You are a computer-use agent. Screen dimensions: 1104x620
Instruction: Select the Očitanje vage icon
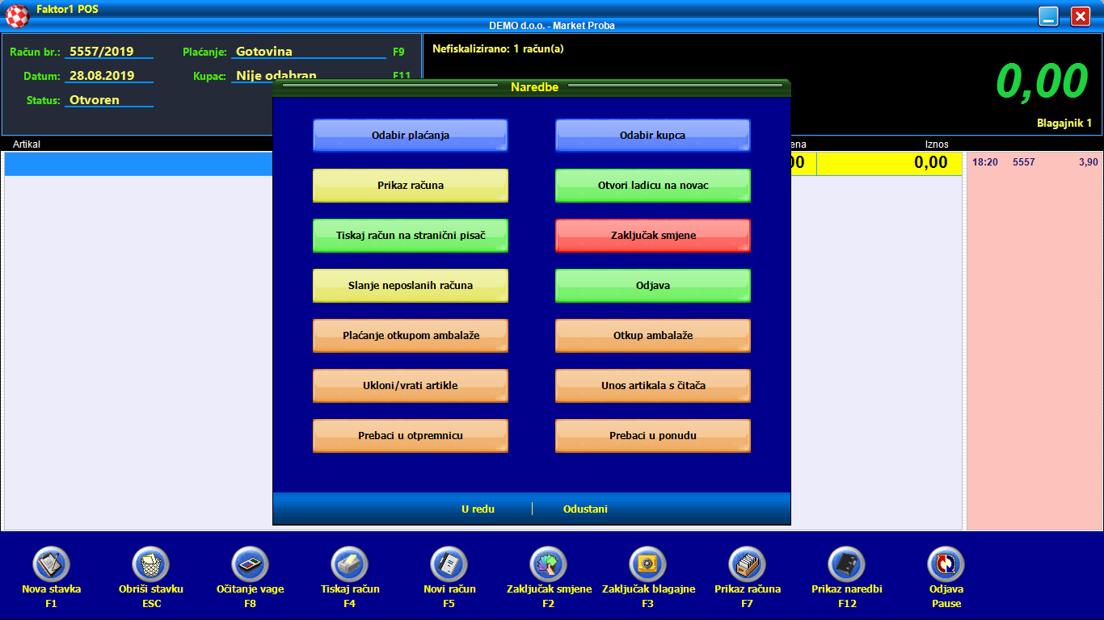[x=250, y=564]
